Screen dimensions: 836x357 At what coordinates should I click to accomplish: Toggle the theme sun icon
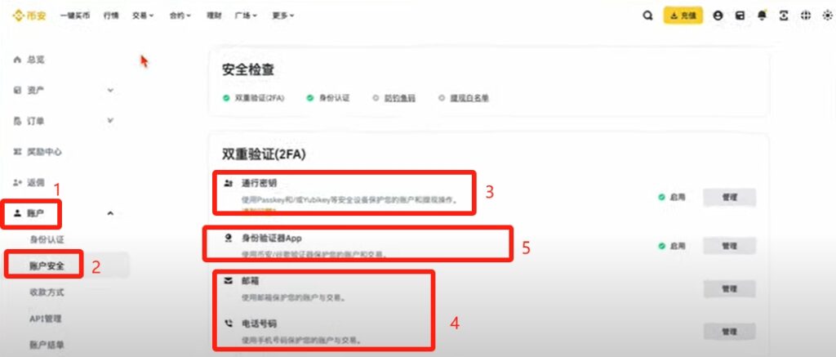tap(827, 16)
